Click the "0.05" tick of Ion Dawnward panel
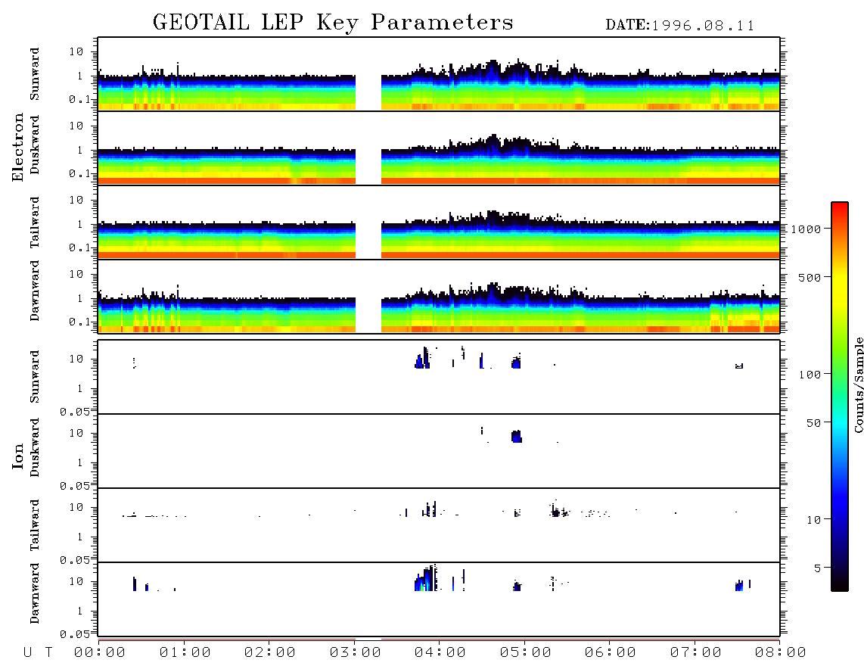Viewport: 864px width, 666px height. (75, 634)
